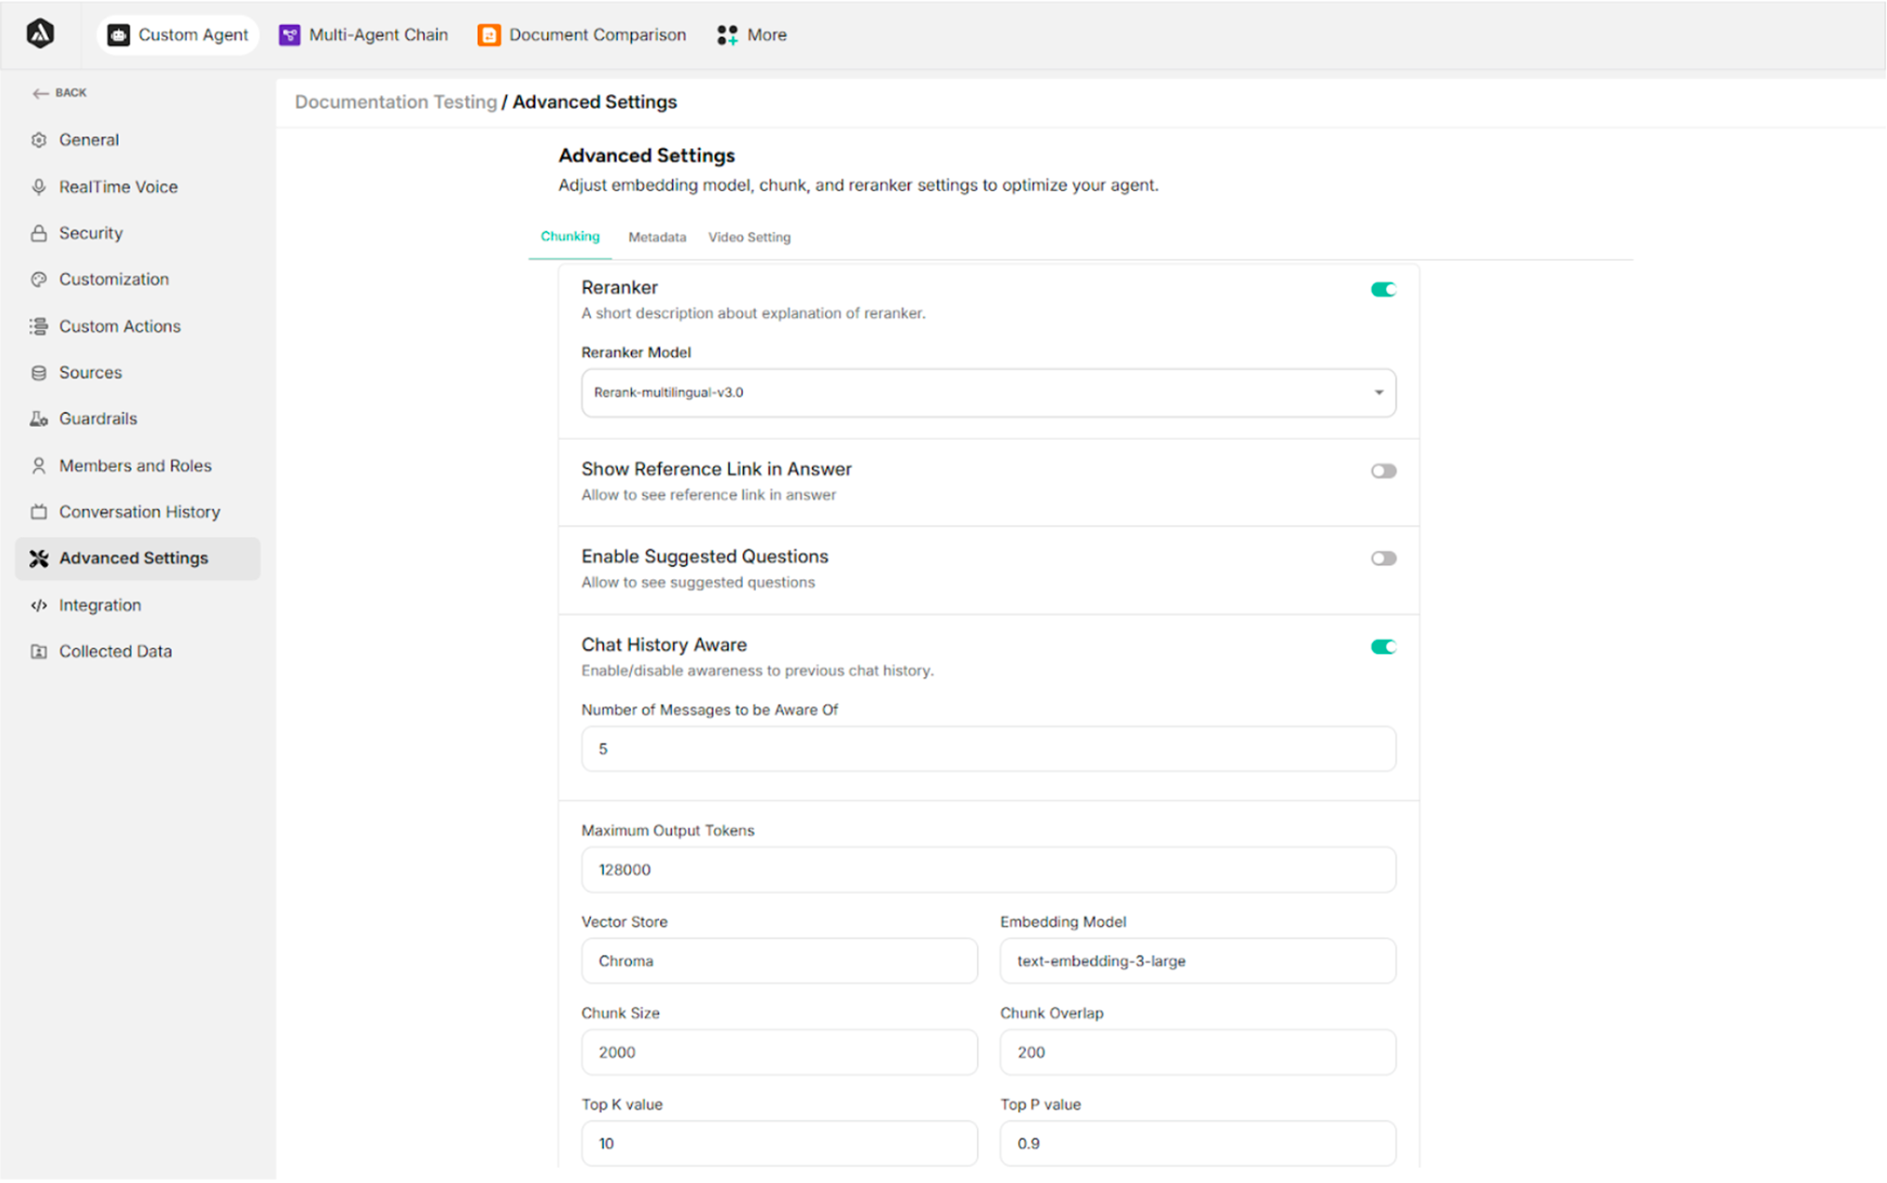The height and width of the screenshot is (1183, 1887).
Task: Click the RealTime Voice microphone icon
Action: [x=39, y=187]
